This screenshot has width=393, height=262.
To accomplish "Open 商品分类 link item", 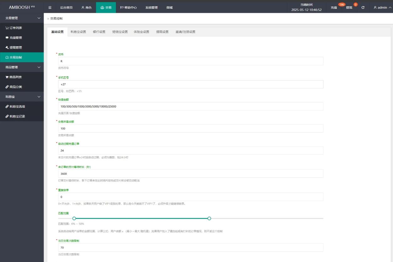I will [x=14, y=87].
